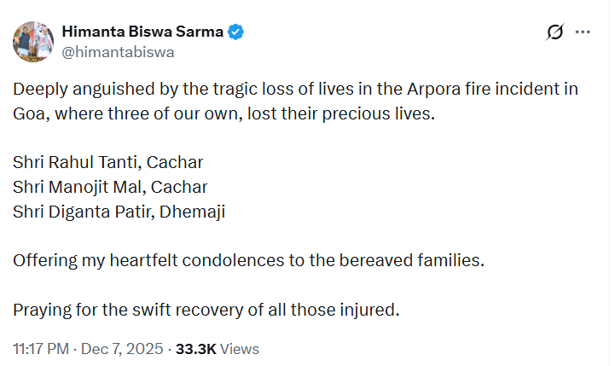Open the three-dot More options menu
The width and height of the screenshot is (615, 366).
583,32
